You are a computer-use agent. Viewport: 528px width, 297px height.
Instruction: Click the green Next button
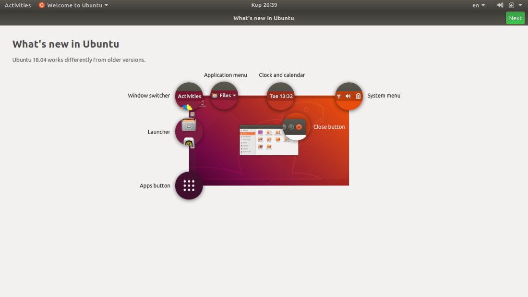point(515,18)
